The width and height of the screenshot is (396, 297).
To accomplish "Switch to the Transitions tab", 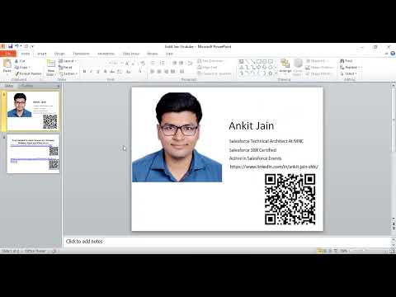I will coord(81,54).
